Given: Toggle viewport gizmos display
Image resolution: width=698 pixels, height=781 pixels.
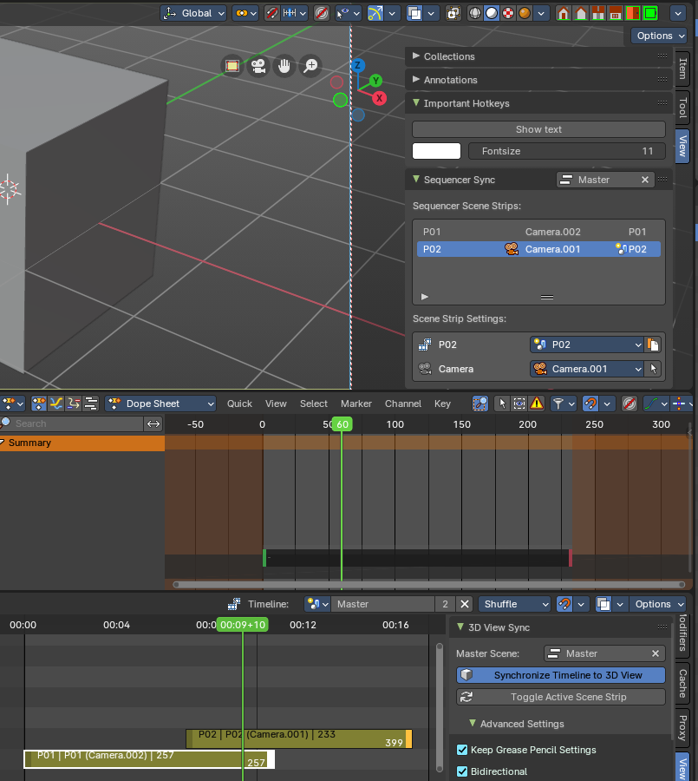Looking at the screenshot, I should (x=375, y=13).
